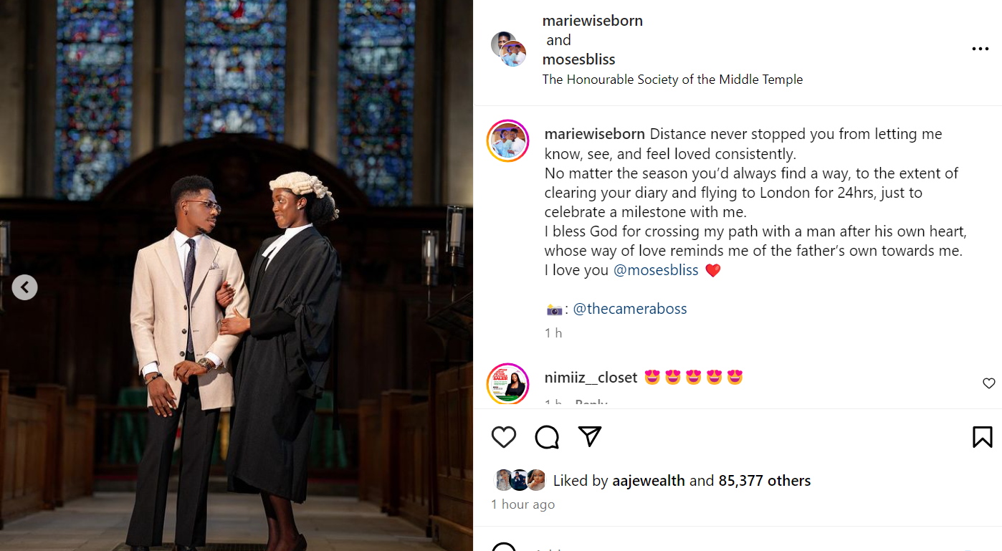Share post using paper plane icon
The width and height of the screenshot is (1002, 551).
click(589, 436)
